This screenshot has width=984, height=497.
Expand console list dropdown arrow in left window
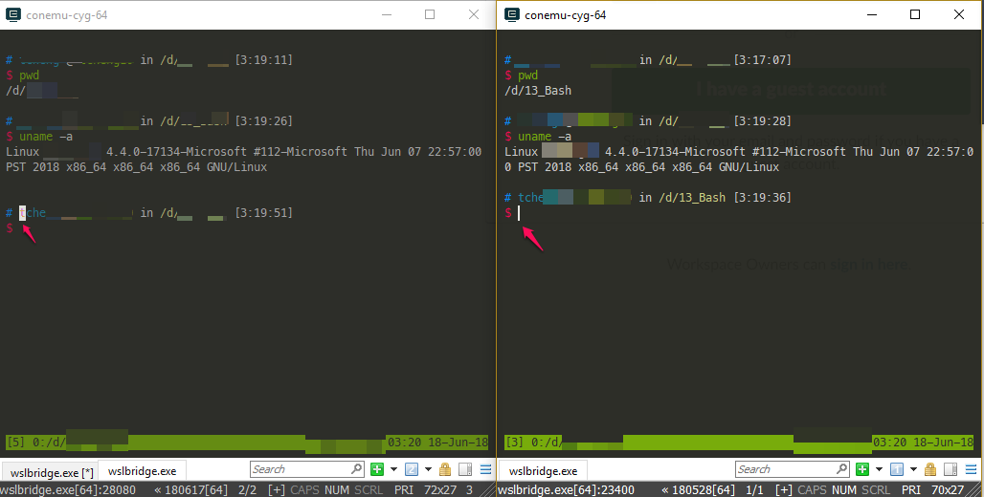coord(429,469)
